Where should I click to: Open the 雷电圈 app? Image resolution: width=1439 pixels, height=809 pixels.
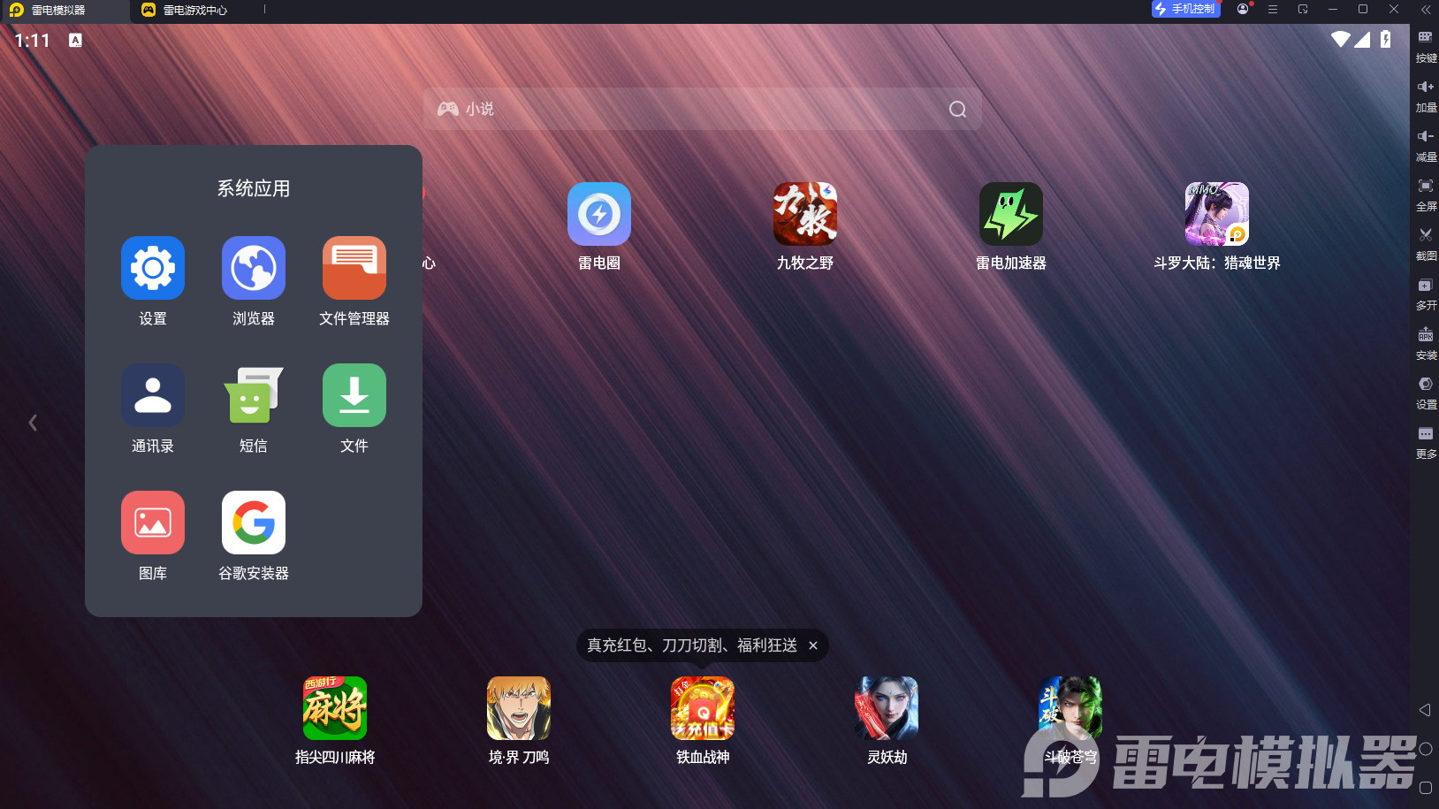click(x=599, y=214)
